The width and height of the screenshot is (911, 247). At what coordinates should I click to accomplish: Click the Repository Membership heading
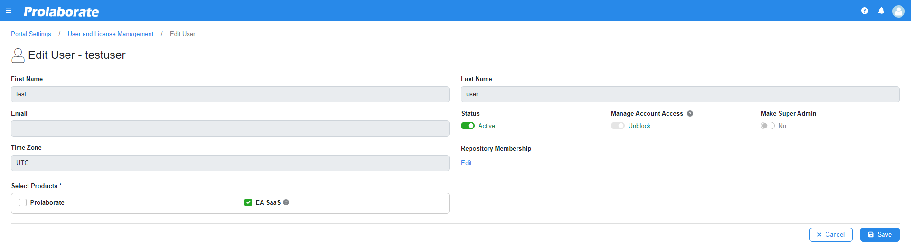pyautogui.click(x=496, y=149)
